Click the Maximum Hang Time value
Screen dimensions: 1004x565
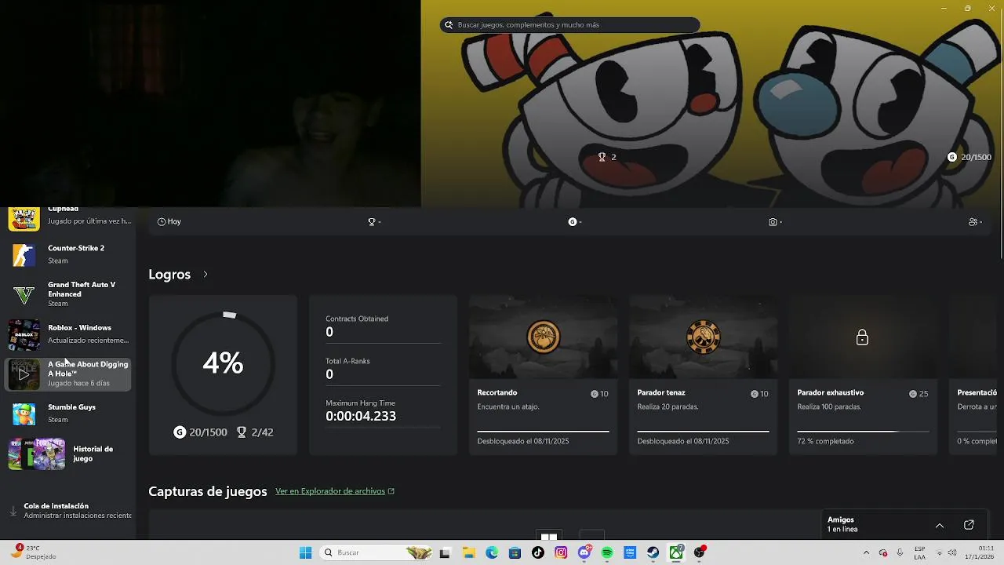point(361,416)
